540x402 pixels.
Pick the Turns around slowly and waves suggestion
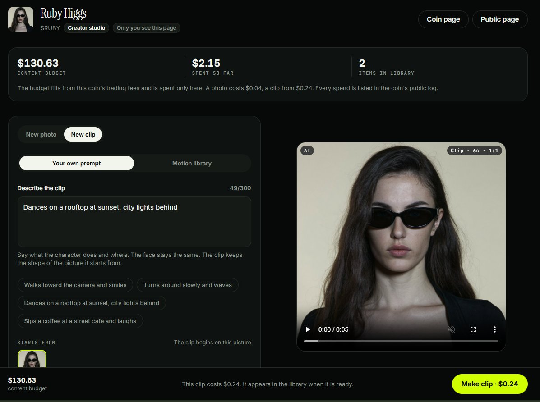(x=188, y=285)
